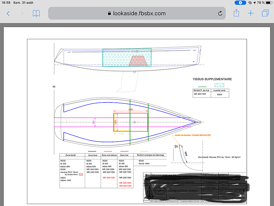Click the orange 'renfort de bavette' annotation

tap(193, 135)
